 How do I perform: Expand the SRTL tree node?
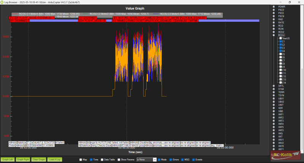click(x=274, y=86)
